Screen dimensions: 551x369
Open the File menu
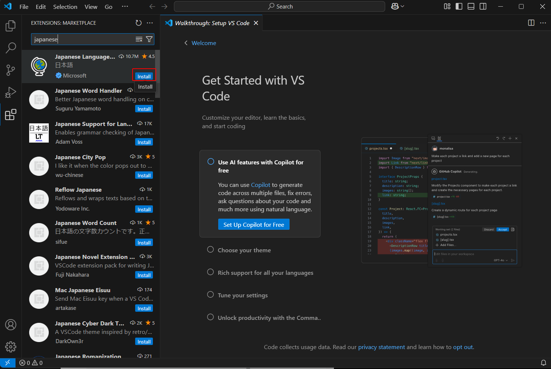coord(24,7)
